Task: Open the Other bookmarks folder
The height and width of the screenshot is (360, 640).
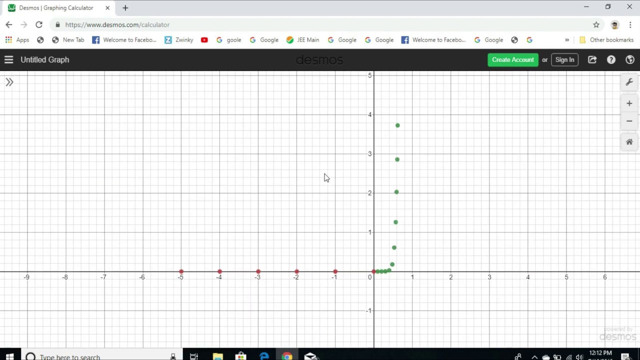Action: [606, 40]
